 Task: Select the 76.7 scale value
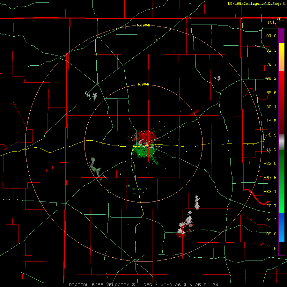(x=271, y=64)
